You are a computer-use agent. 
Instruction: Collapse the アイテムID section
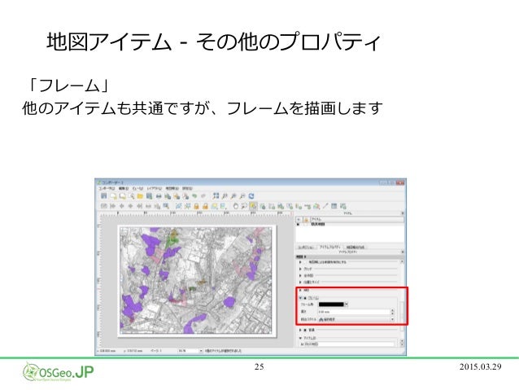pyautogui.click(x=300, y=339)
